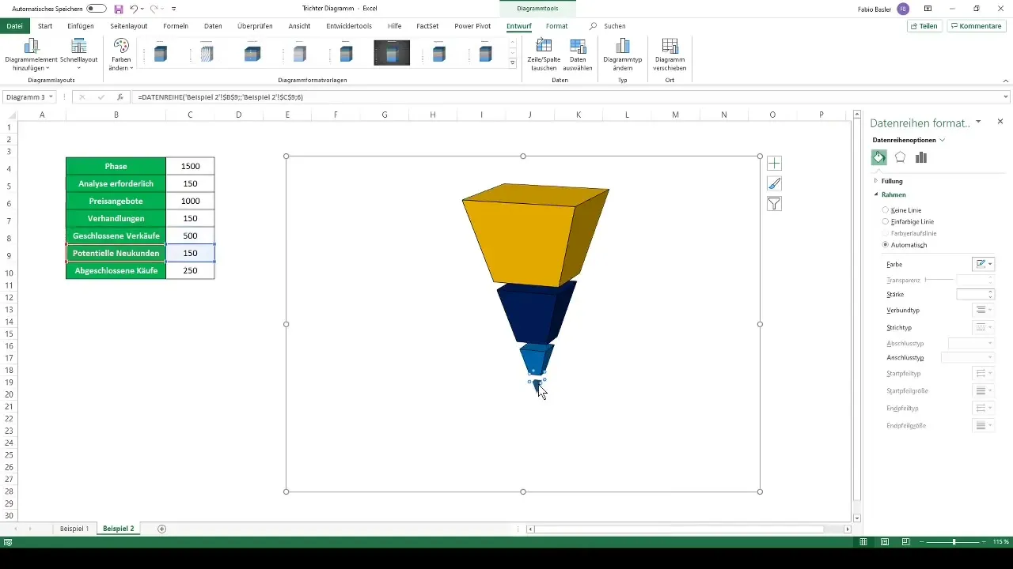Click column header J
1013x569 pixels.
pos(529,115)
